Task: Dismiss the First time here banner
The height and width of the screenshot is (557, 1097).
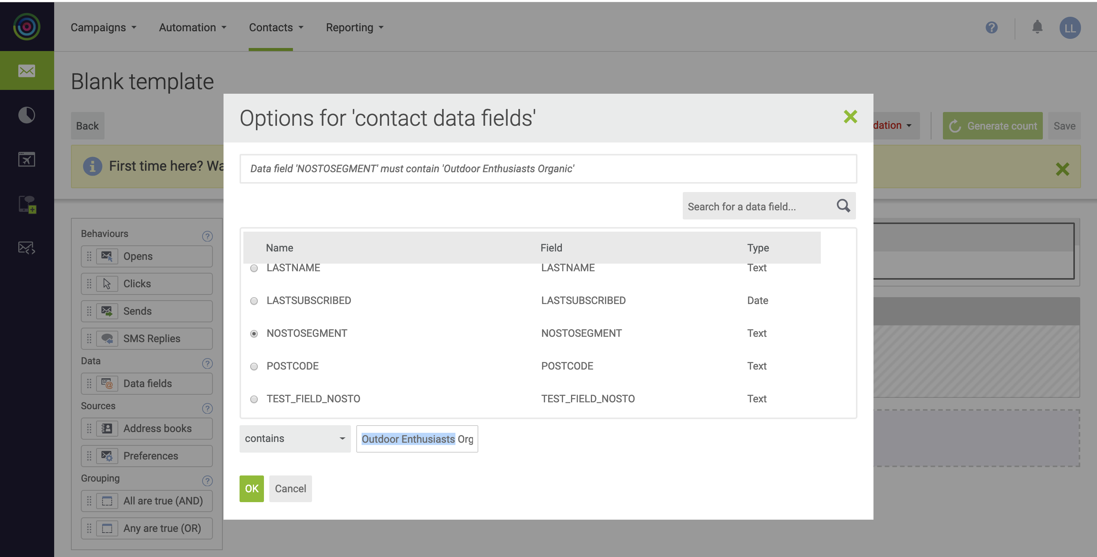Action: pos(1063,170)
